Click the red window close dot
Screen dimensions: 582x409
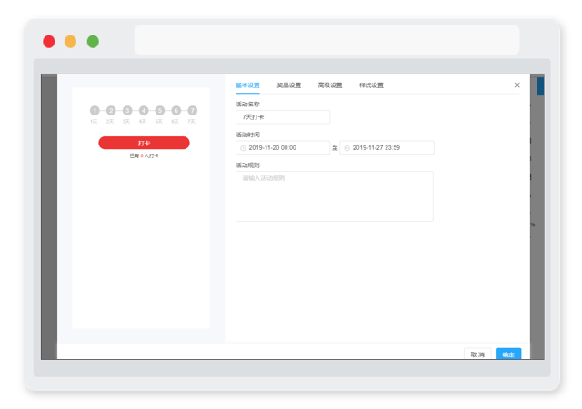tap(49, 41)
